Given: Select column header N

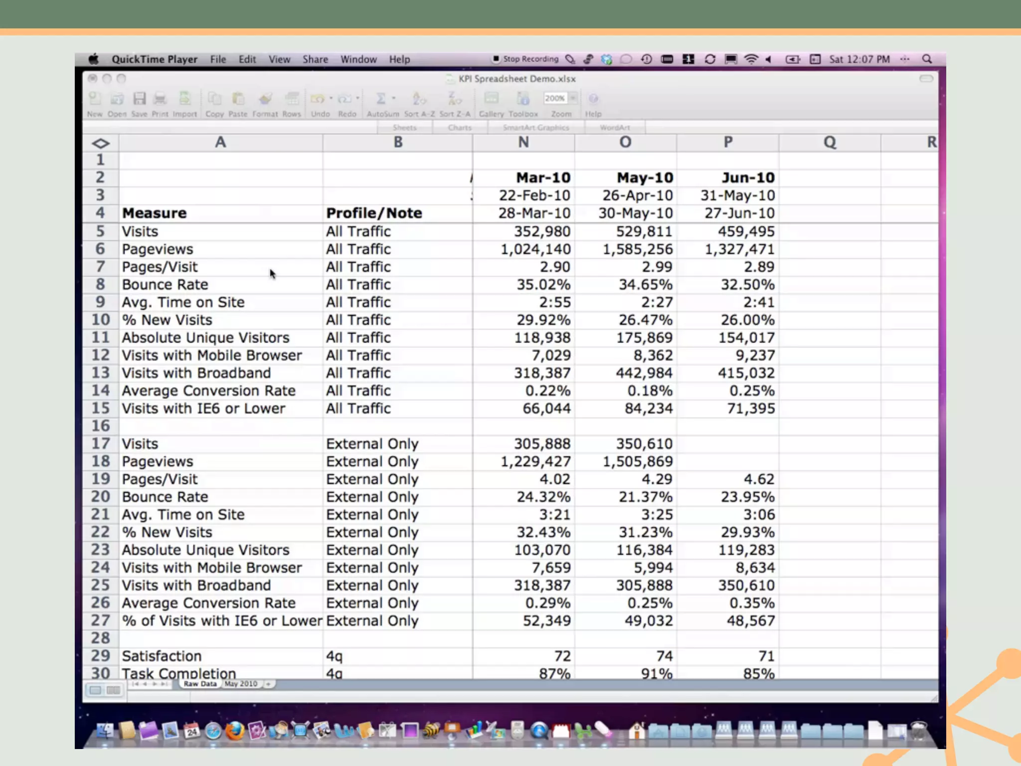Looking at the screenshot, I should pyautogui.click(x=523, y=143).
